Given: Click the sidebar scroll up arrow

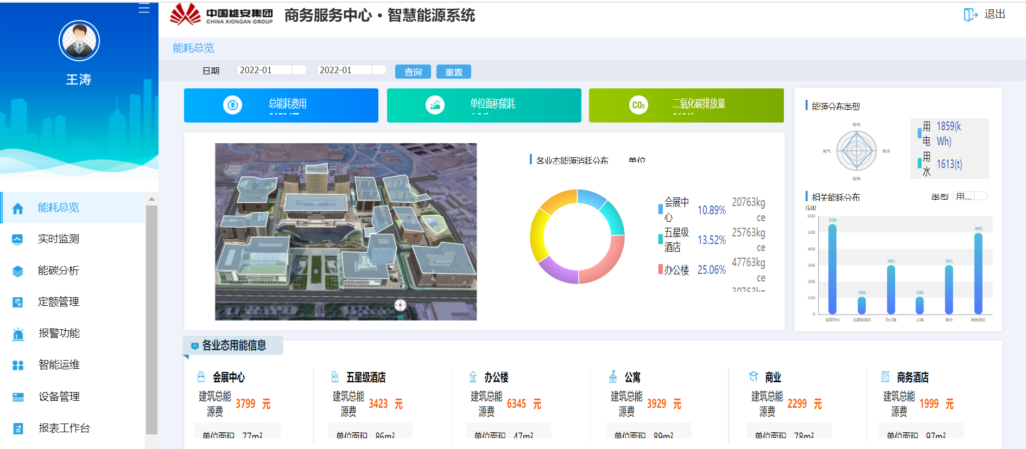Looking at the screenshot, I should point(152,200).
